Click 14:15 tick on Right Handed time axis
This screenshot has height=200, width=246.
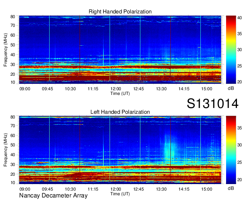(x=184, y=89)
